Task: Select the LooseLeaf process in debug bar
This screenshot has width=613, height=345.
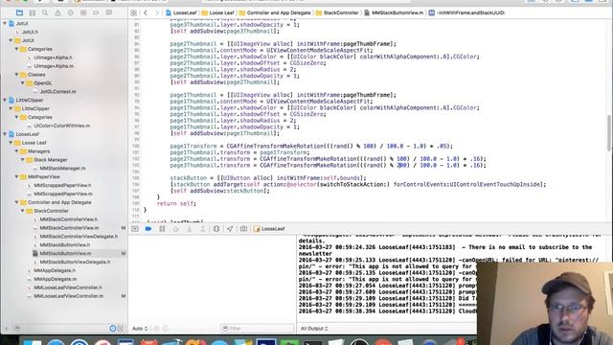Action: click(x=269, y=229)
